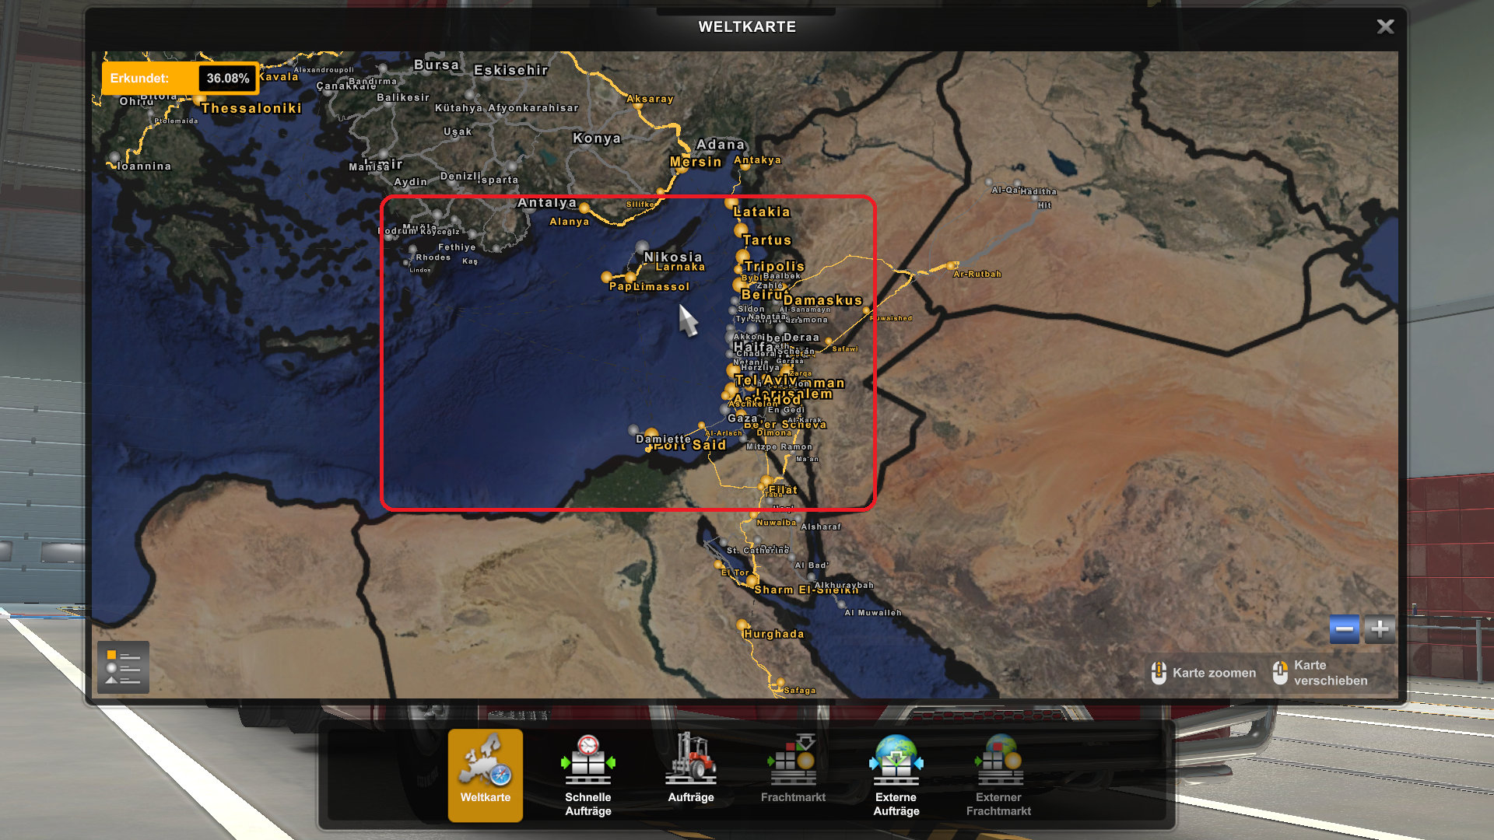The image size is (1494, 840).
Task: Open the Weltkarte world map tab
Action: [485, 774]
